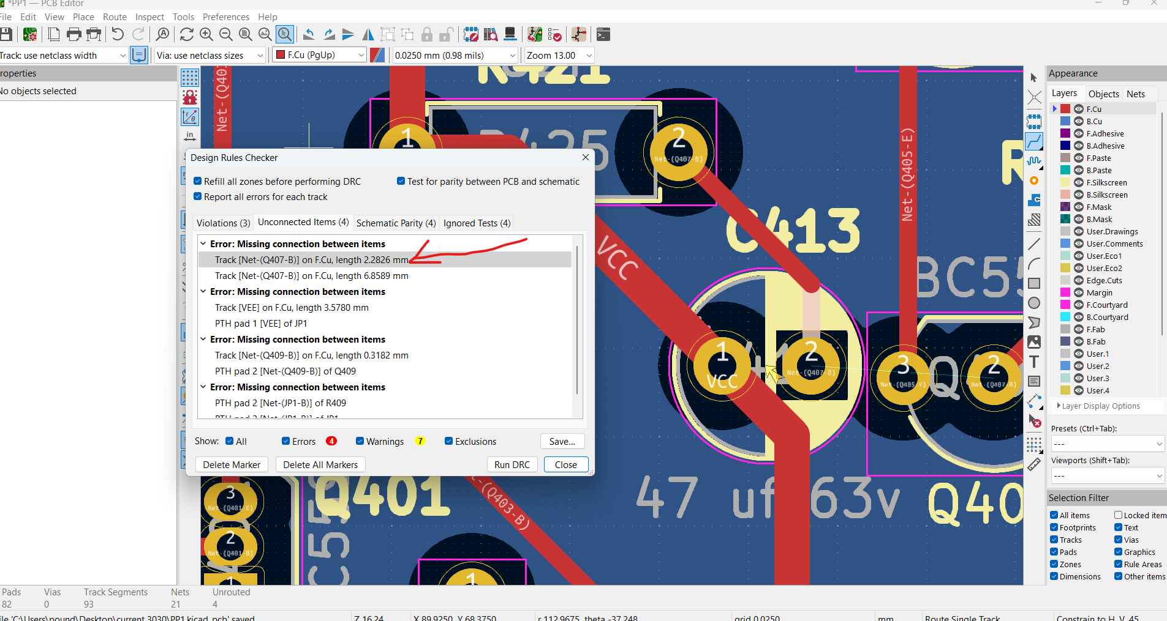The image size is (1167, 621).
Task: Toggle Test for parity between PCB and schematic
Action: tap(401, 181)
